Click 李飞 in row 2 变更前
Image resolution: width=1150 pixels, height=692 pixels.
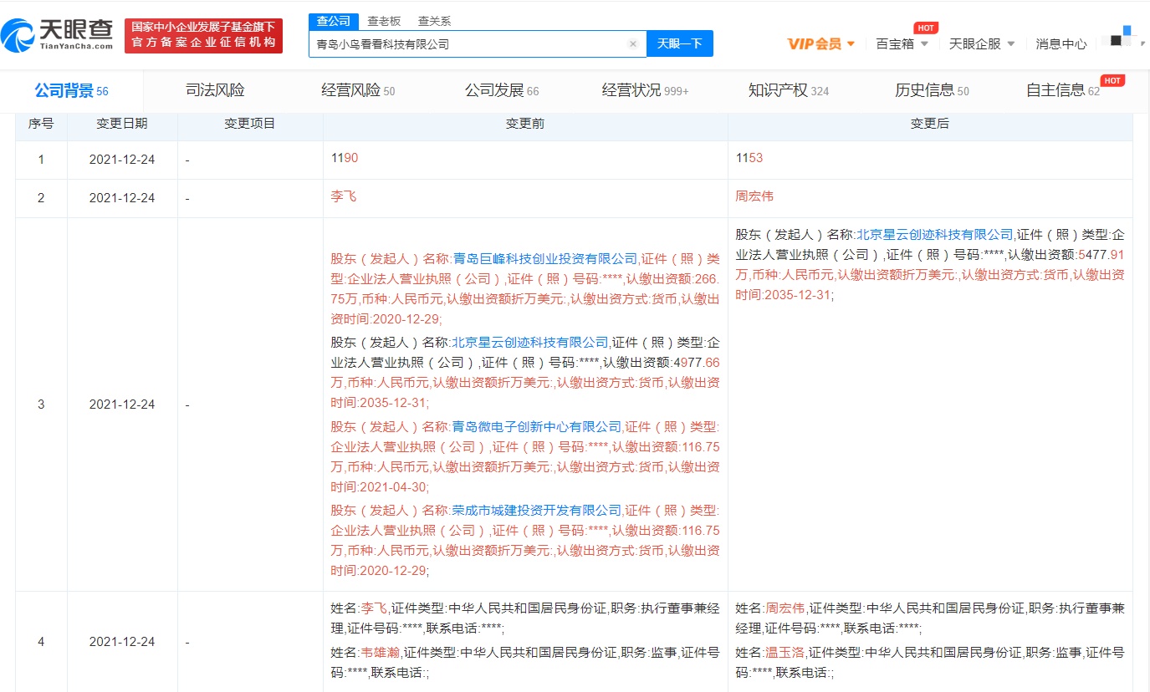pyautogui.click(x=344, y=196)
